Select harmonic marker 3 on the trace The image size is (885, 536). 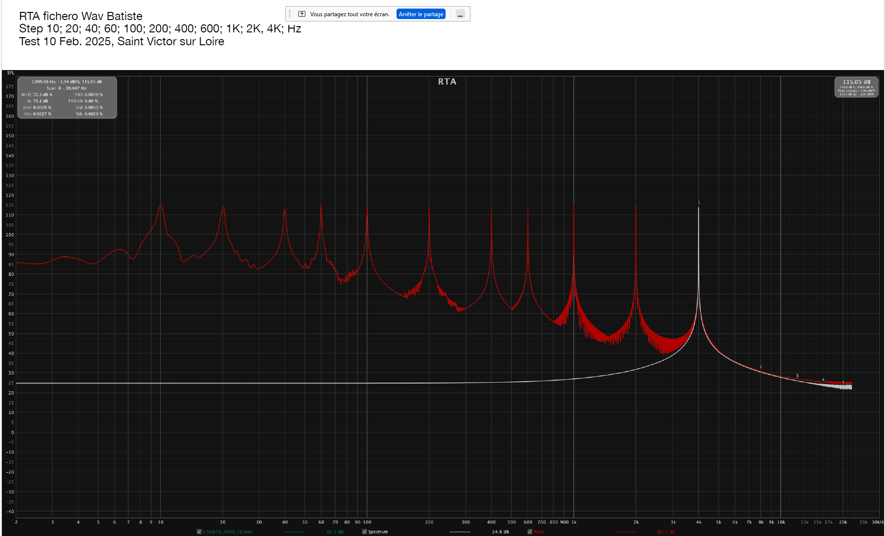pos(797,376)
